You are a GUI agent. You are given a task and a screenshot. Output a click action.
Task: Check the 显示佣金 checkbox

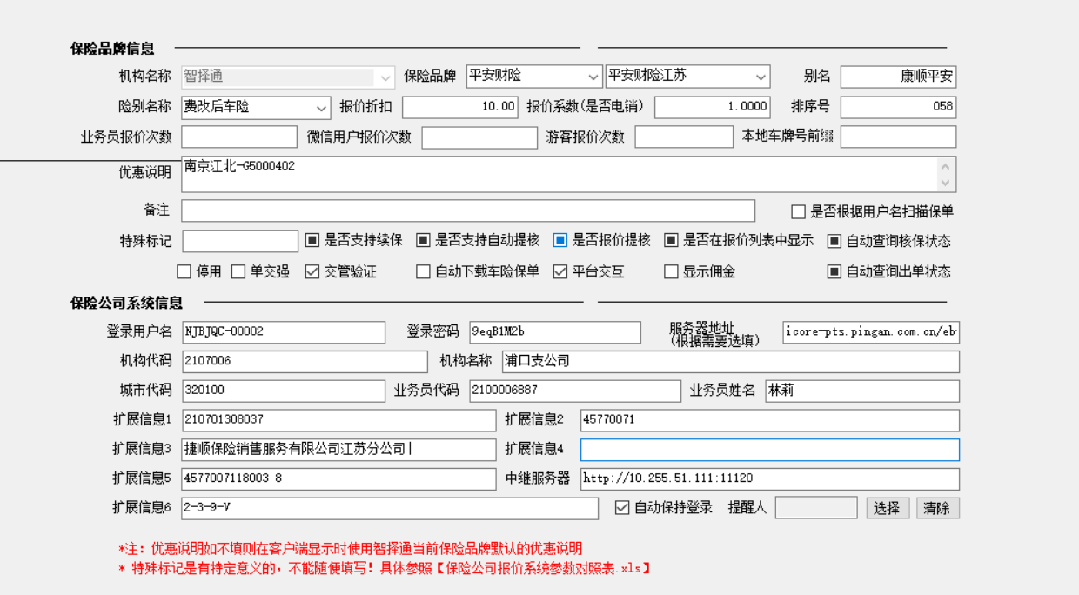click(671, 271)
